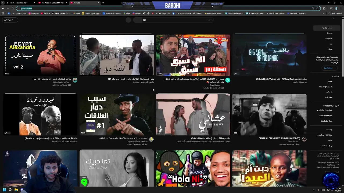Bookmark this page with the star icon
344x193 pixels.
pos(317,8)
